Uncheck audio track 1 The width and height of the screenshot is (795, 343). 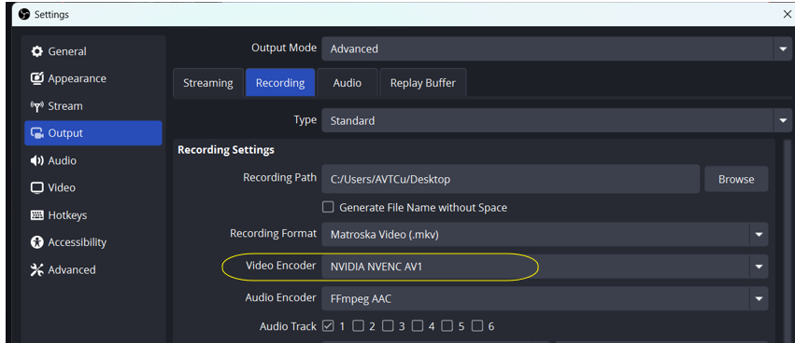point(329,326)
